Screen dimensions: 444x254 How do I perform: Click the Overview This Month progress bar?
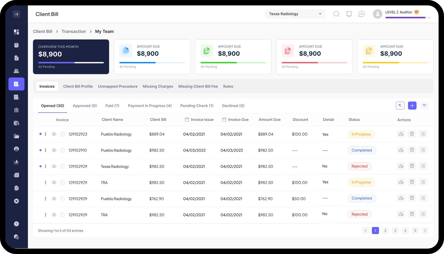tap(71, 63)
